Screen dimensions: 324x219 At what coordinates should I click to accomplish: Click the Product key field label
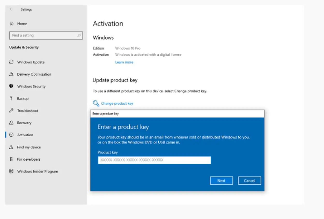click(x=108, y=152)
